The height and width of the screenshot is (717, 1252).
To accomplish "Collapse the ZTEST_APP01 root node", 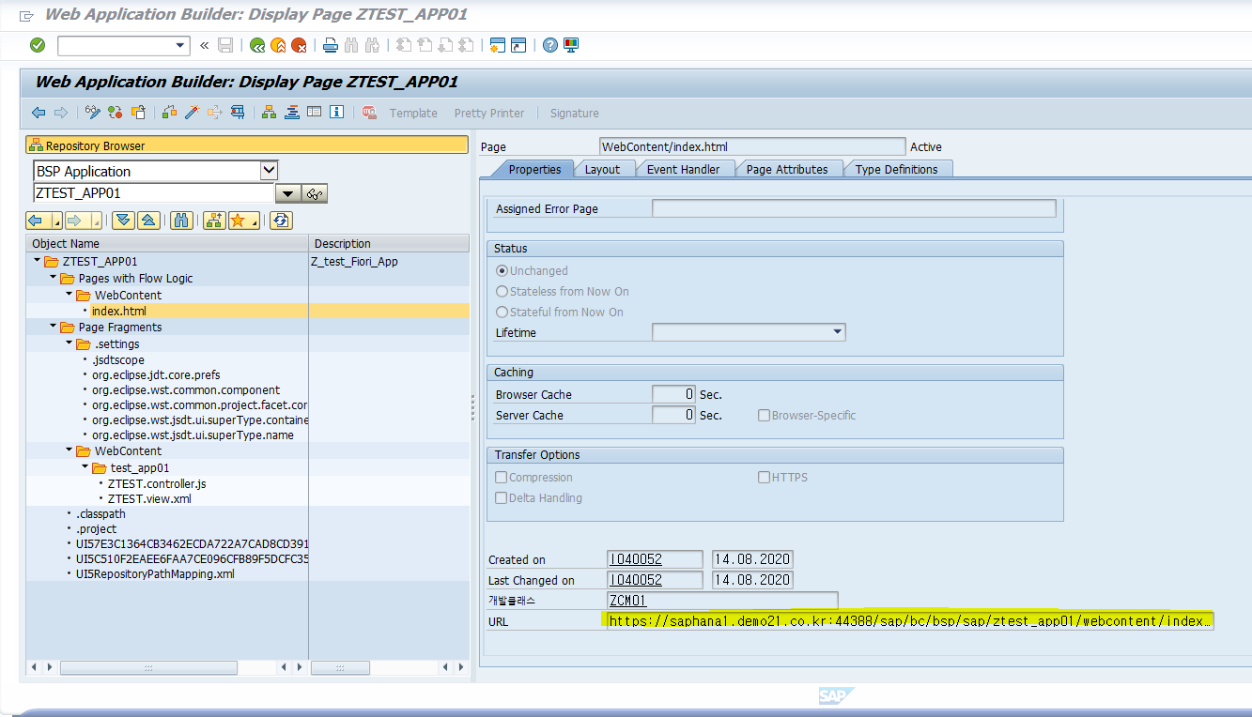I will click(x=38, y=261).
